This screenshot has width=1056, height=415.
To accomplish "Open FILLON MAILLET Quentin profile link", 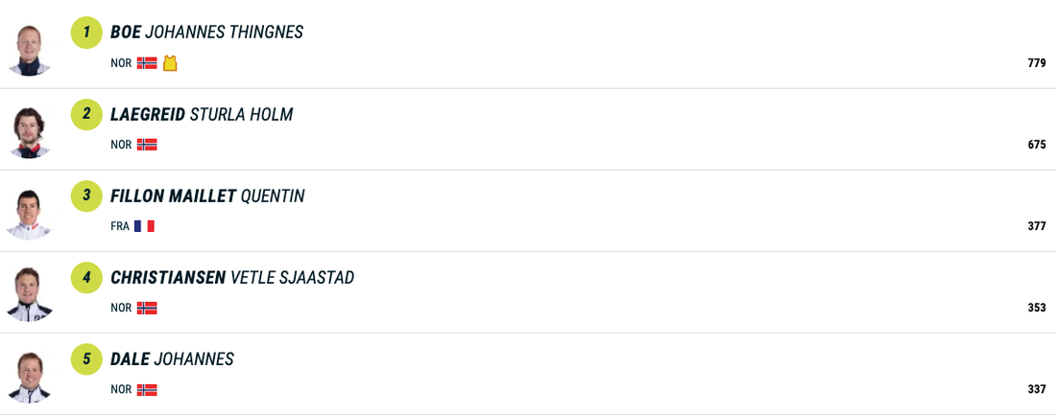I will [x=207, y=196].
